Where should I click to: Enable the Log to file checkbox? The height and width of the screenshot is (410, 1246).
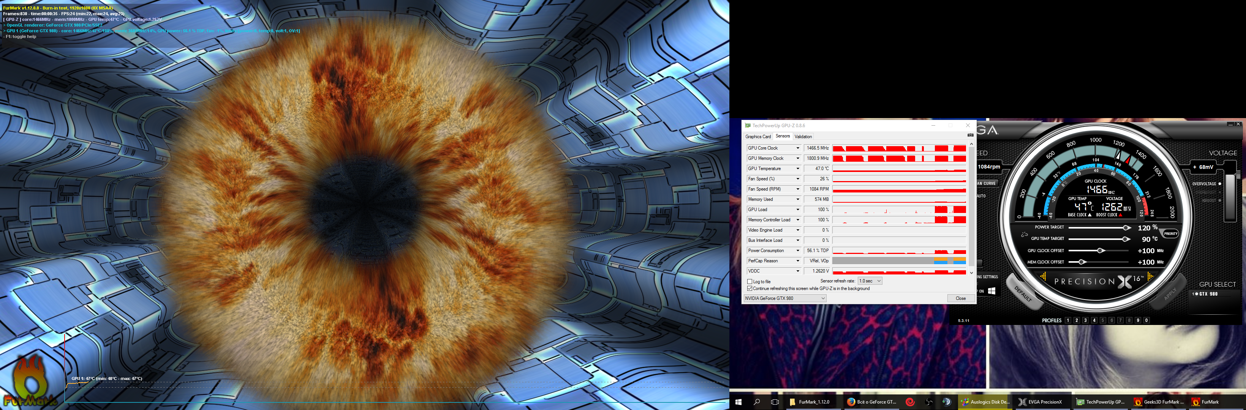[x=750, y=281]
